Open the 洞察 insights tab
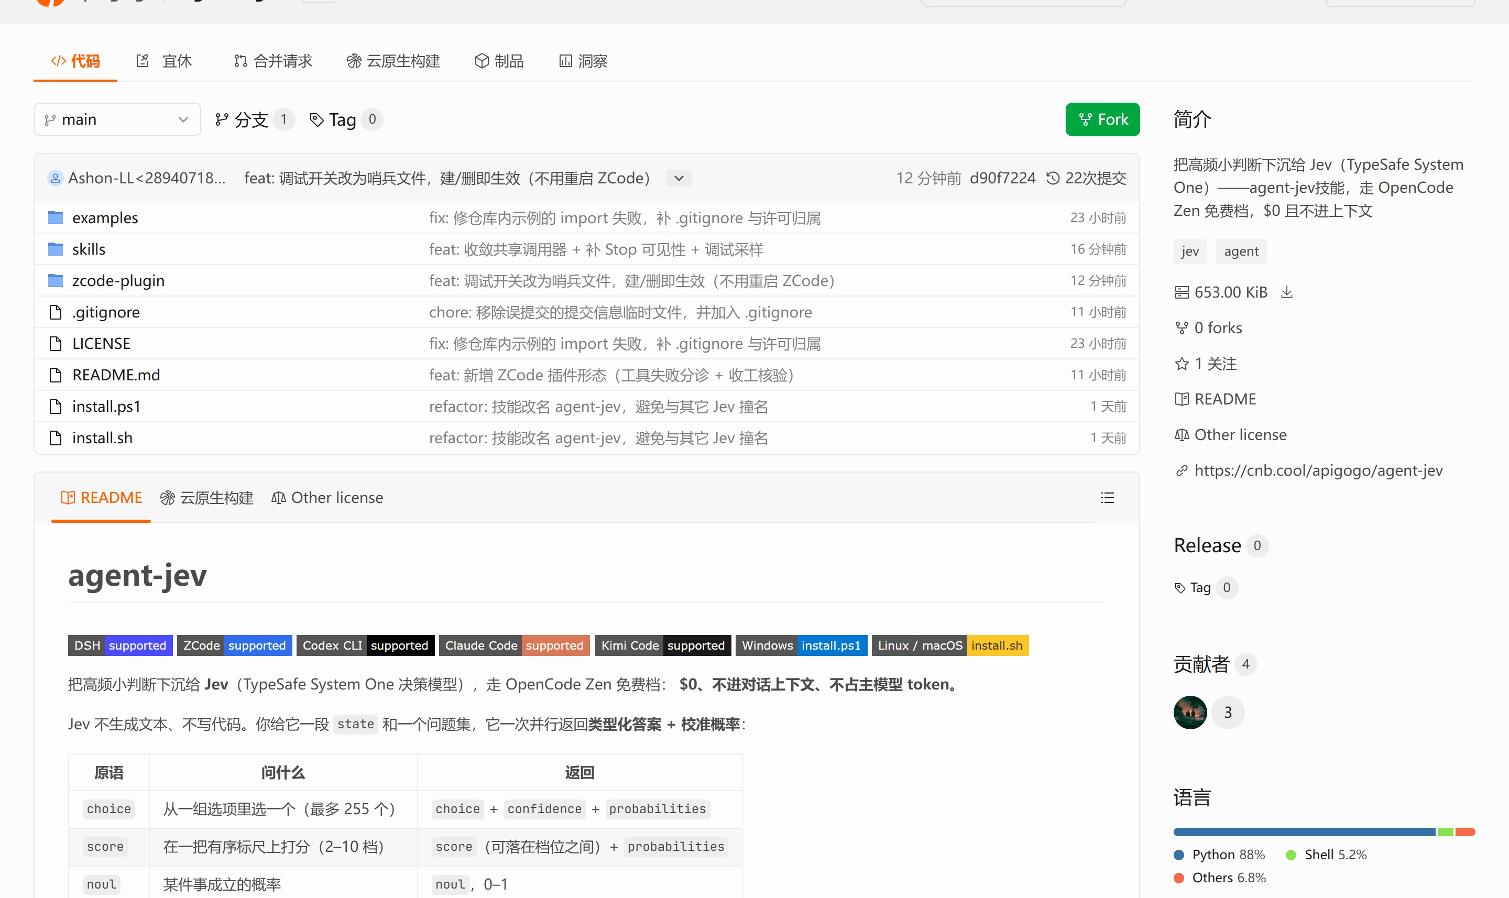1509x898 pixels. click(583, 61)
